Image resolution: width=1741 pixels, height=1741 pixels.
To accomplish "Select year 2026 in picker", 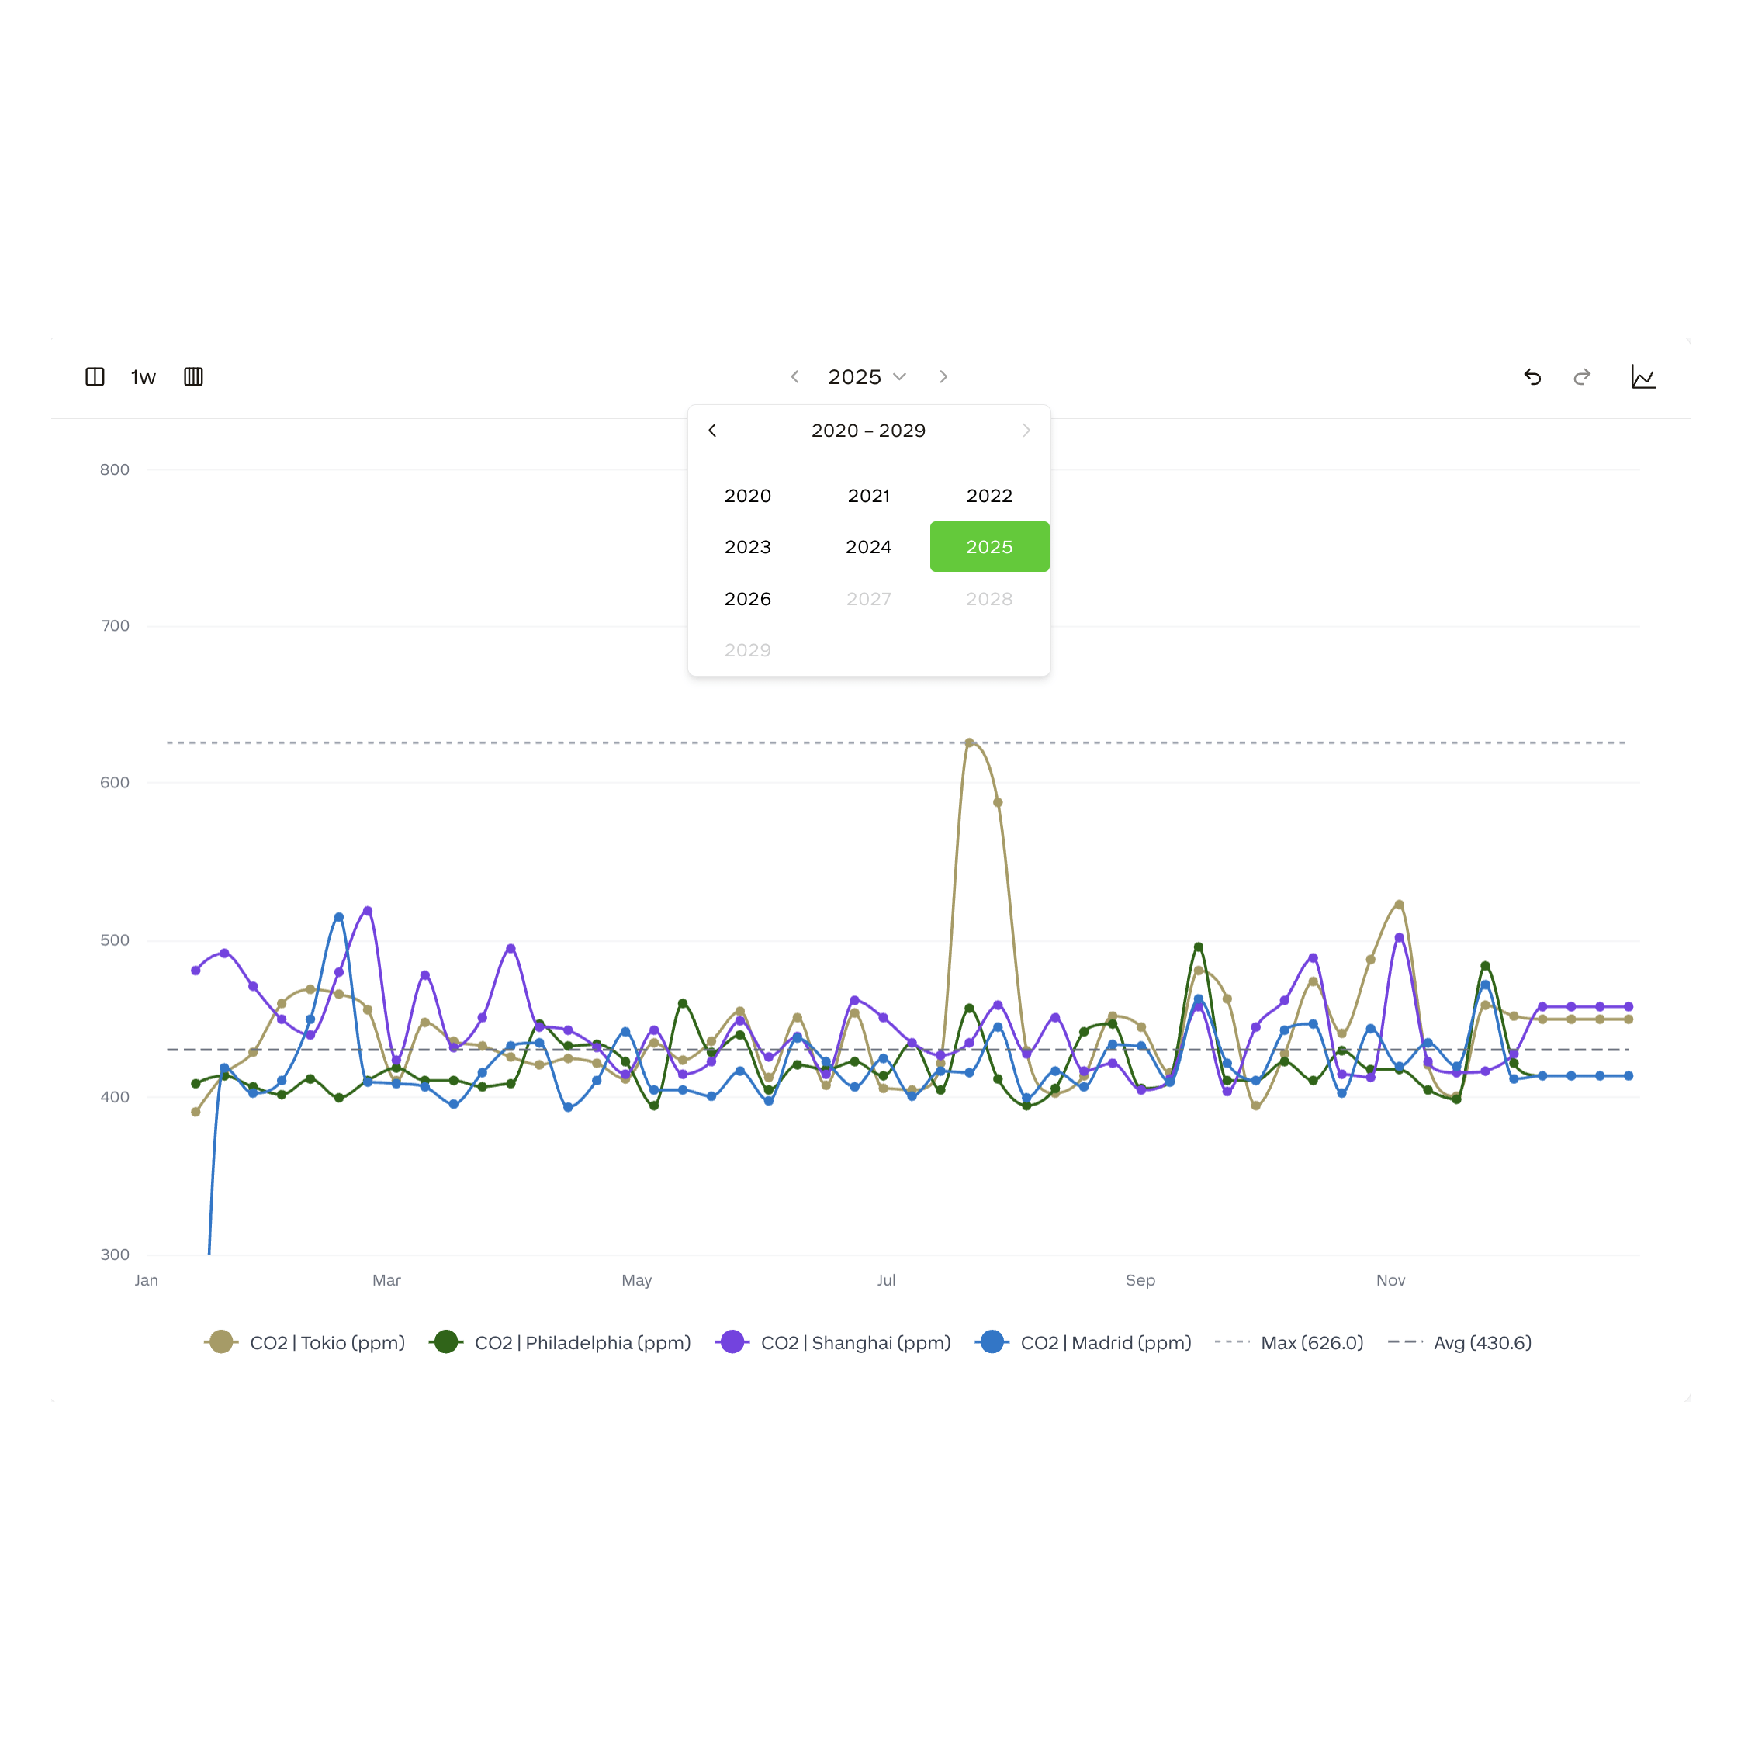I will (x=748, y=599).
